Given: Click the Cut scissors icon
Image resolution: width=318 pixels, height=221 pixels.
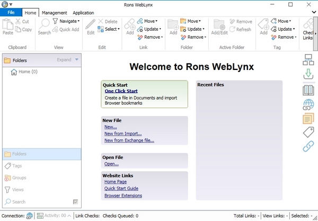Looking at the screenshot, I should coord(18,21).
